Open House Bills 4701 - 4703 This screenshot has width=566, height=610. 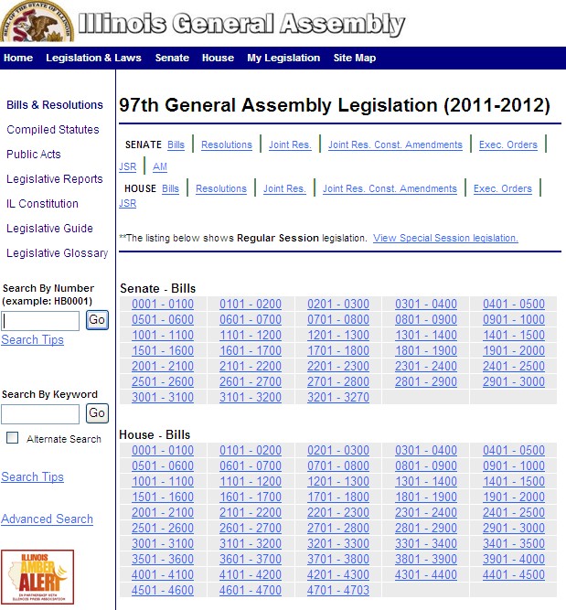click(338, 591)
